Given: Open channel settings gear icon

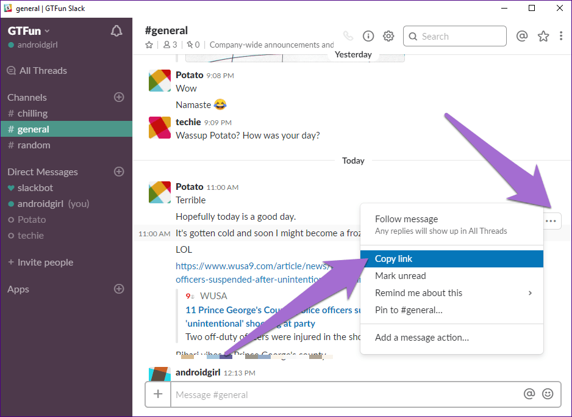Looking at the screenshot, I should (x=388, y=36).
